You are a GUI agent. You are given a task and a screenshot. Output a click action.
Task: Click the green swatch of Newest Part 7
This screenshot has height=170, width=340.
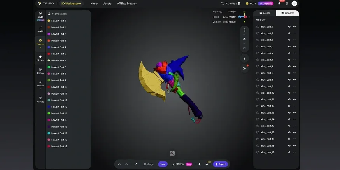[49, 67]
